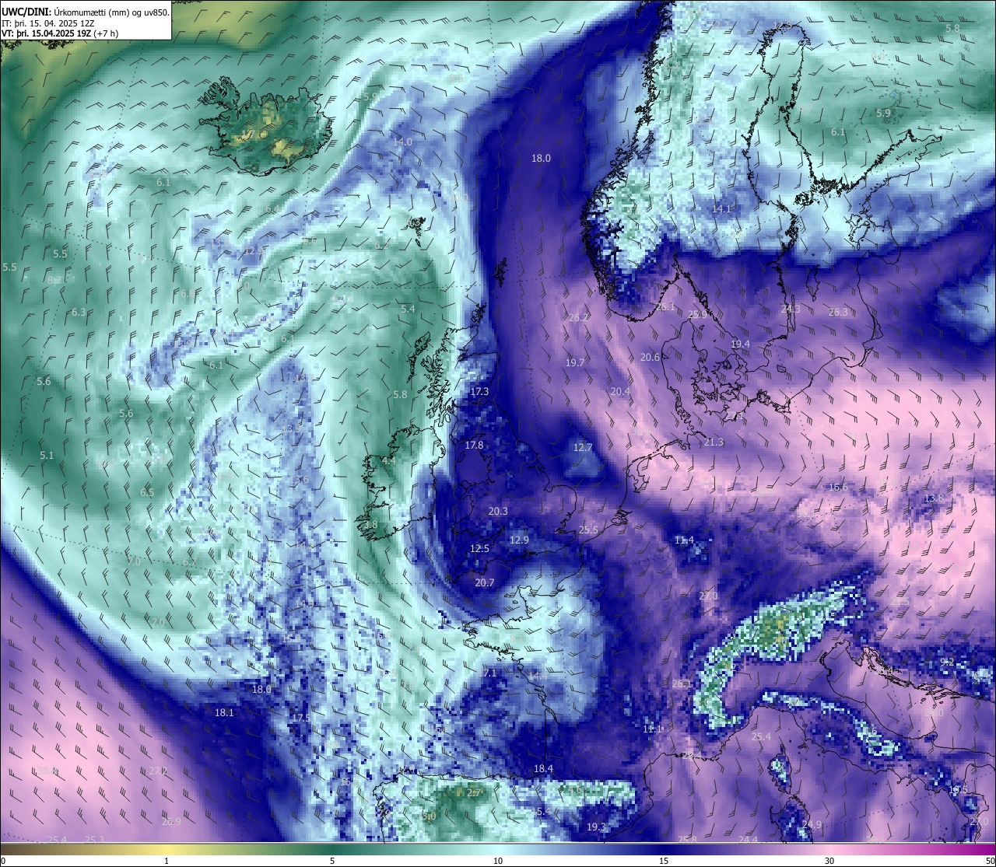Viewport: 996px width, 867px height.
Task: Click the 5.4 value north-west of Scotland
Action: [408, 309]
